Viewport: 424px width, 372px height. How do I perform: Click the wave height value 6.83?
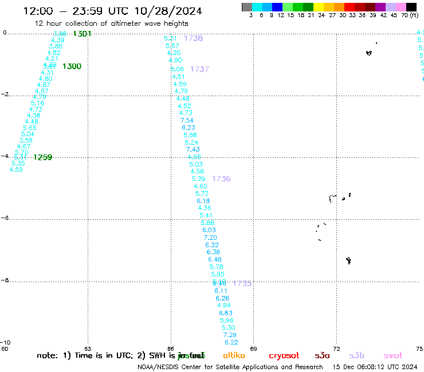226,313
